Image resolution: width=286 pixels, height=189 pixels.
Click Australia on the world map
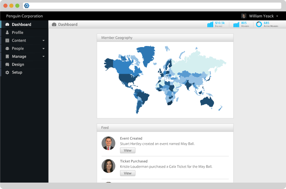point(207,102)
